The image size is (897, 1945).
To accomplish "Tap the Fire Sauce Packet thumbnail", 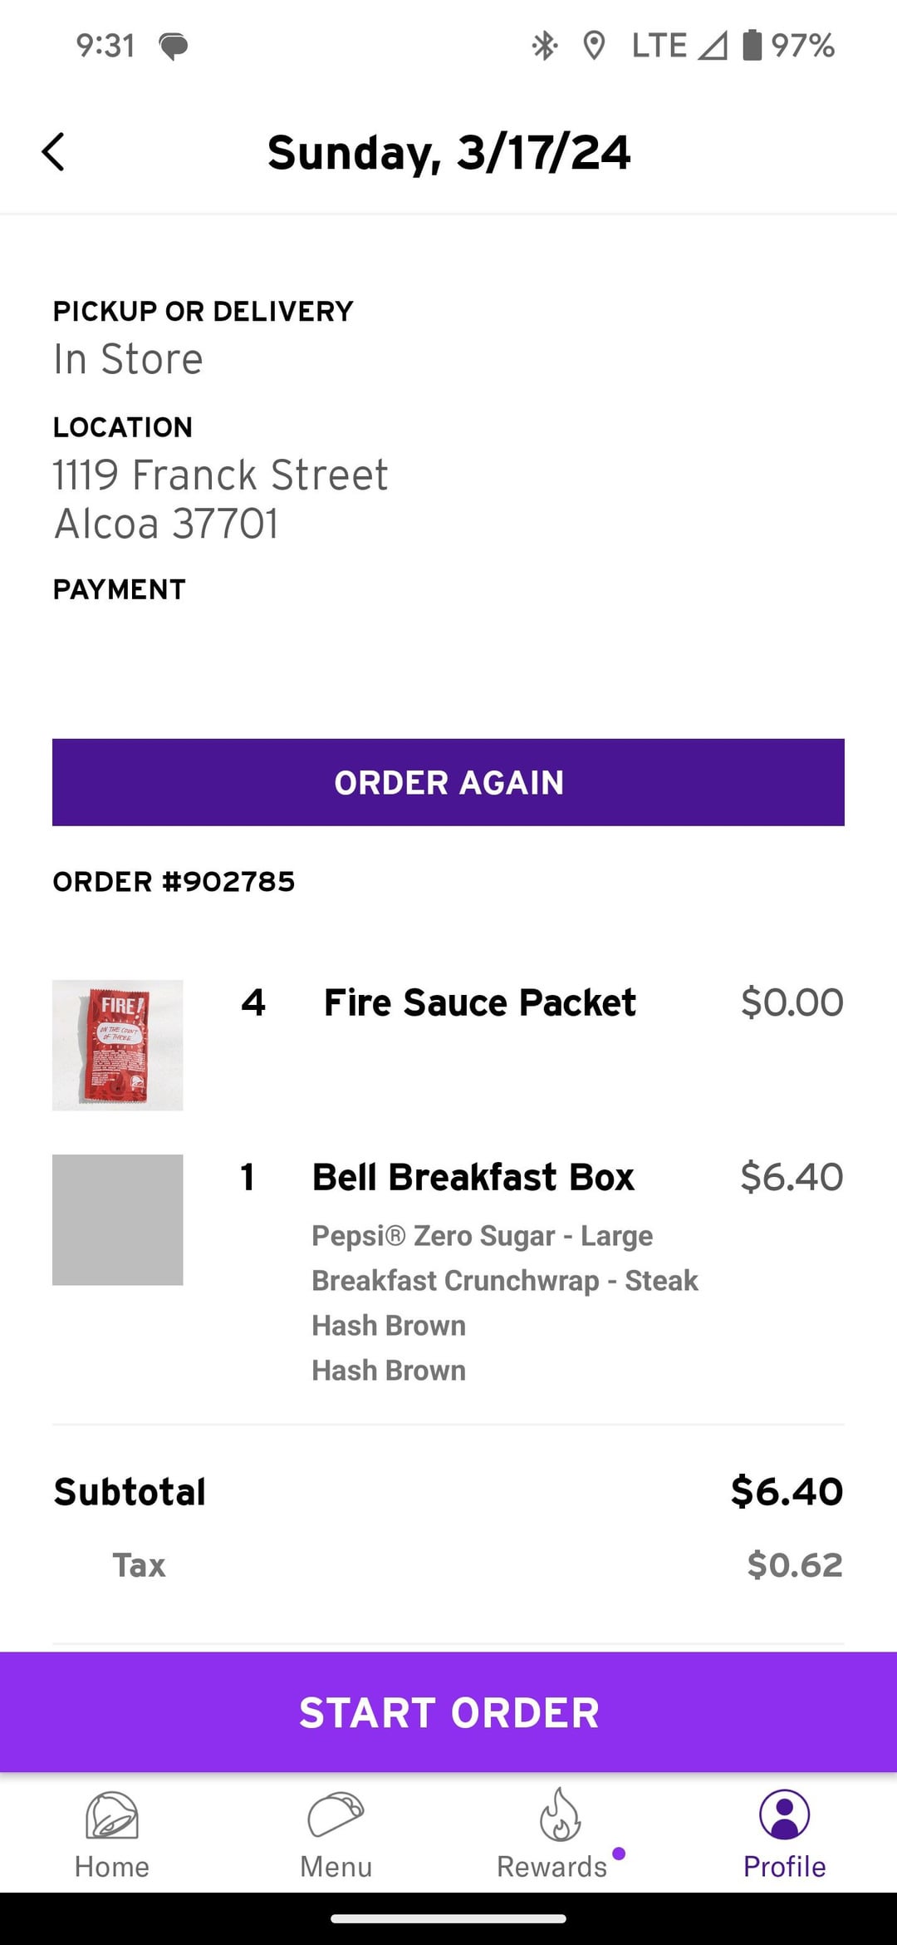I will coord(118,1045).
